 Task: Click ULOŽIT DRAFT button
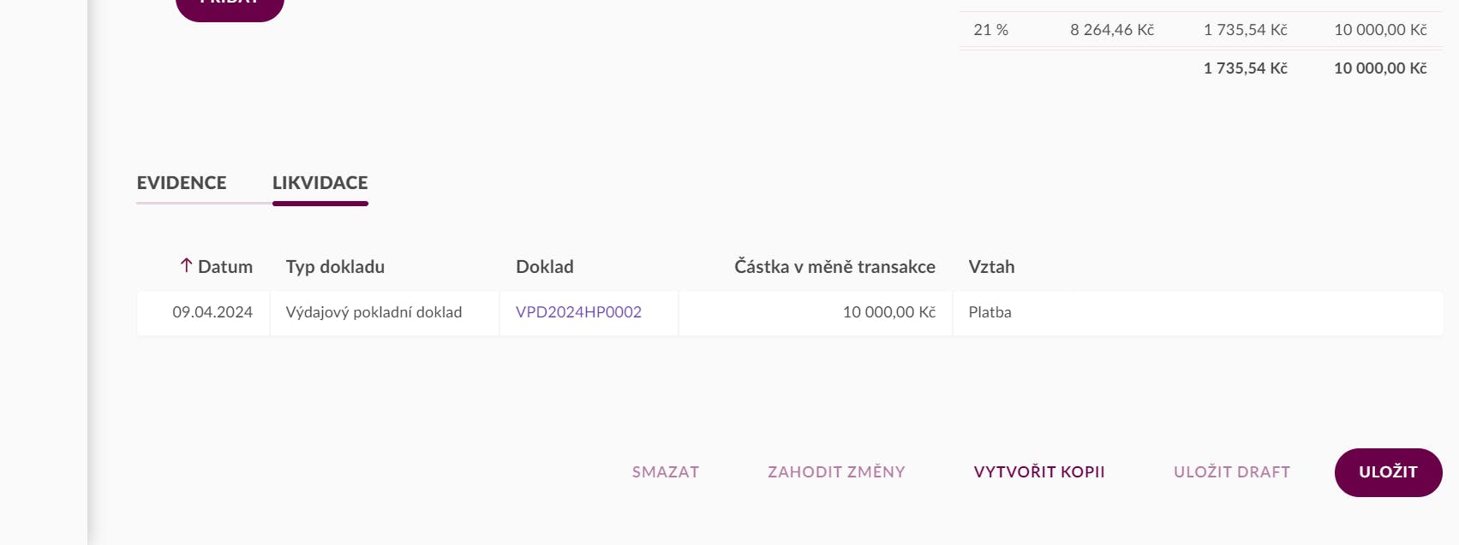coord(1232,472)
